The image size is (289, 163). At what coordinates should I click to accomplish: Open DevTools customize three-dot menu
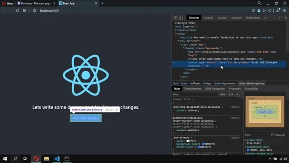280,18
